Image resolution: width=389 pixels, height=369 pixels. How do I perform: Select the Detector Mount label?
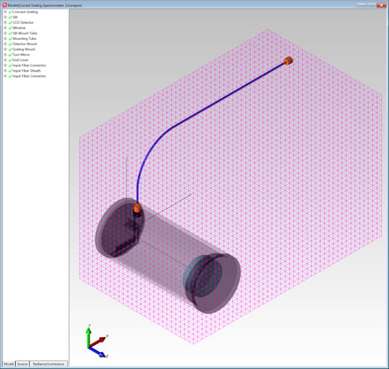[25, 43]
